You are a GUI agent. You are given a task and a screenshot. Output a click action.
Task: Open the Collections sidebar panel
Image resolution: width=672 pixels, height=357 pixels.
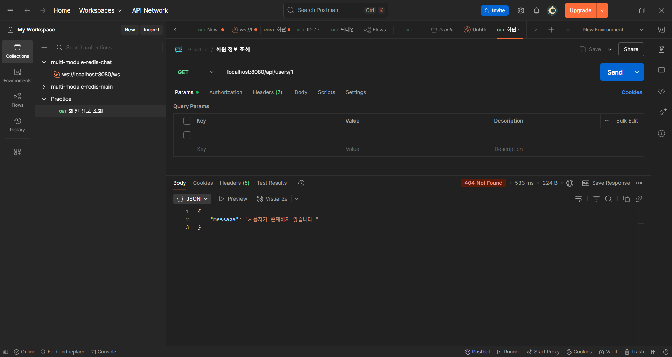17,51
